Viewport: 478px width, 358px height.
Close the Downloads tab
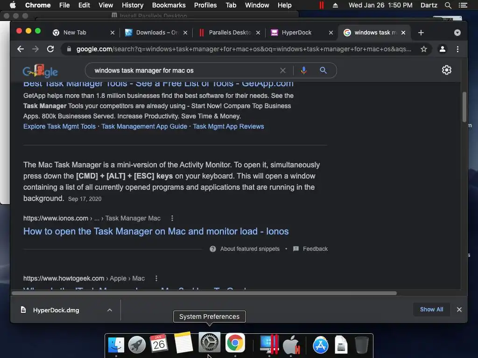(185, 33)
